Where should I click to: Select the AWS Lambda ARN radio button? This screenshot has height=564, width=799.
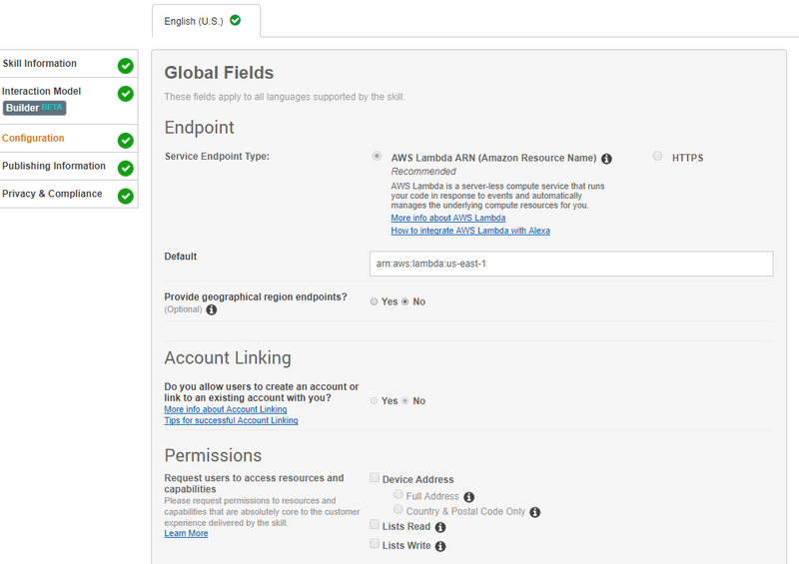point(377,156)
